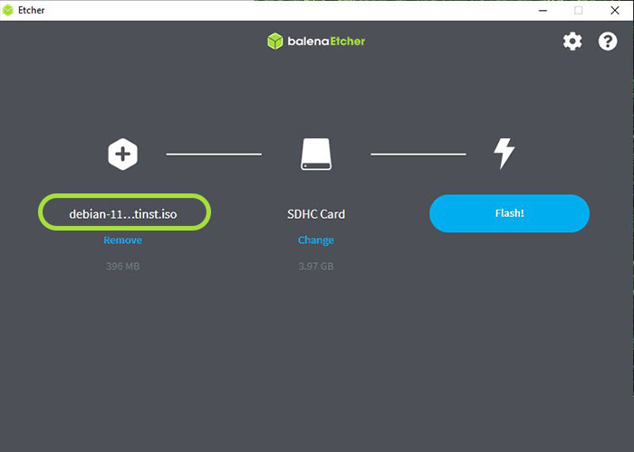Remove the selected debian ISO image

point(122,240)
